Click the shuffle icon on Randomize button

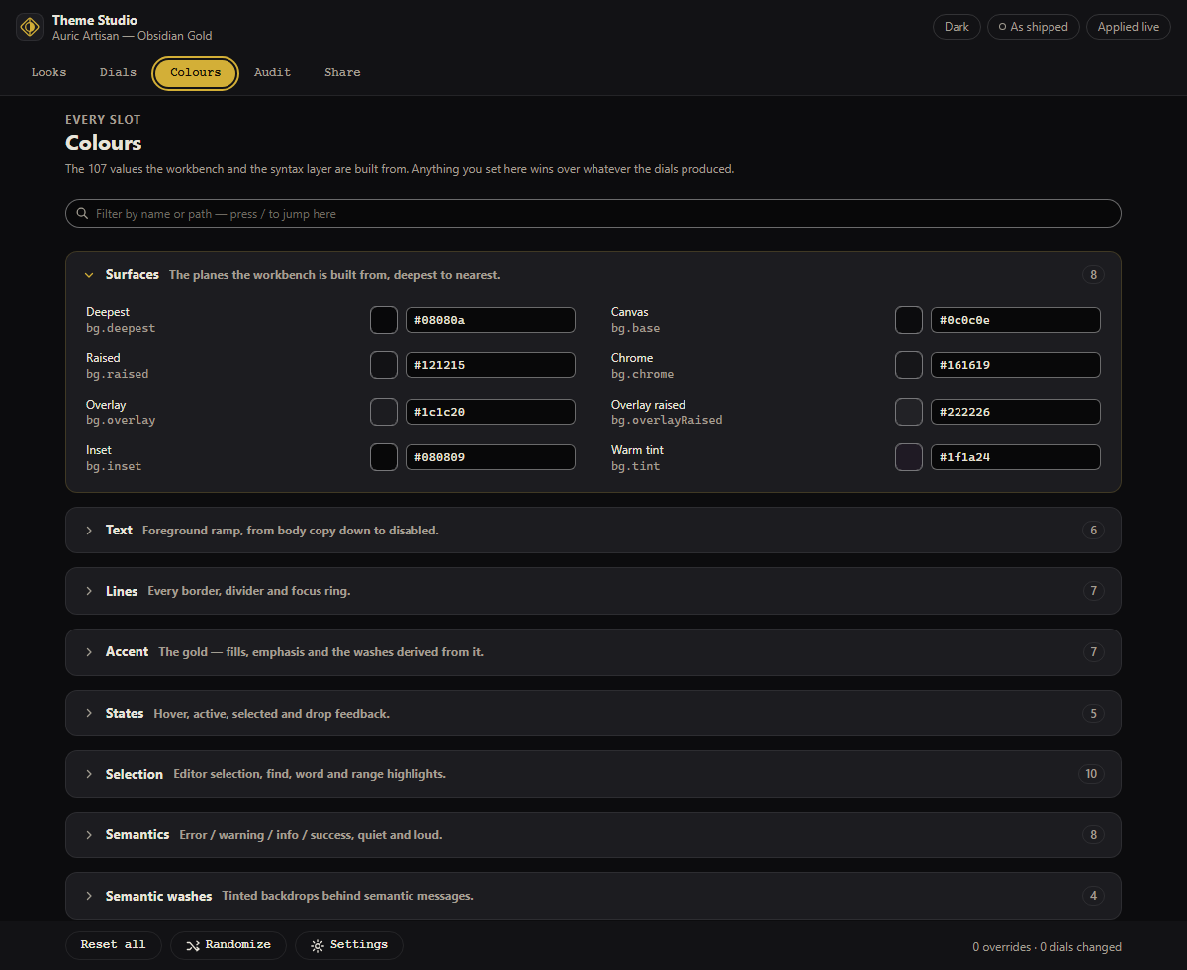point(193,945)
